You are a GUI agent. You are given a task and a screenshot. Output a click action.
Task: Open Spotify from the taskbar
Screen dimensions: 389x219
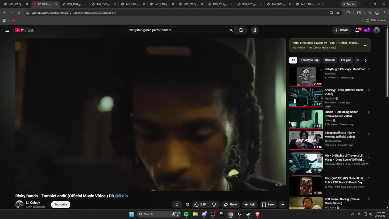click(186, 214)
